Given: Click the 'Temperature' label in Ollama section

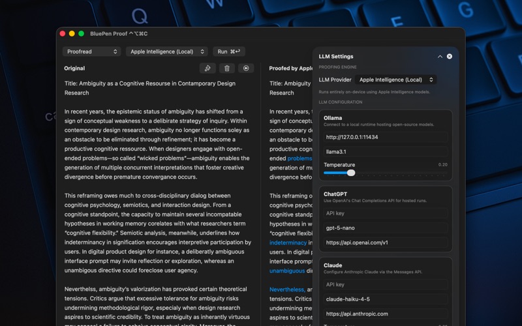Looking at the screenshot, I should (x=339, y=165).
